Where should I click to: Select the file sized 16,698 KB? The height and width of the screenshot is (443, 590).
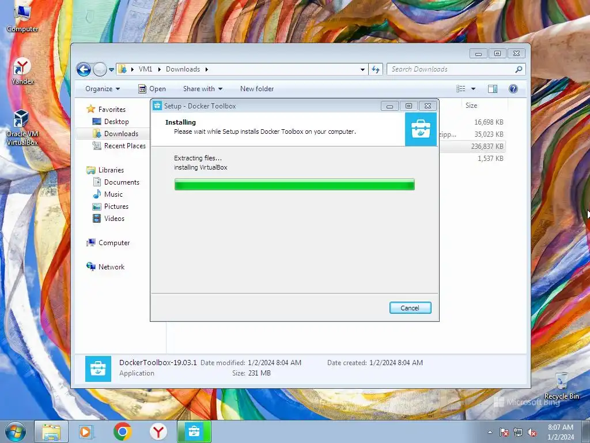pos(489,122)
